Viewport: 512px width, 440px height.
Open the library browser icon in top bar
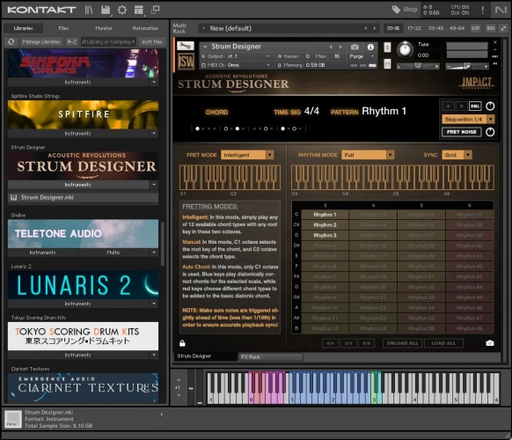(x=89, y=11)
